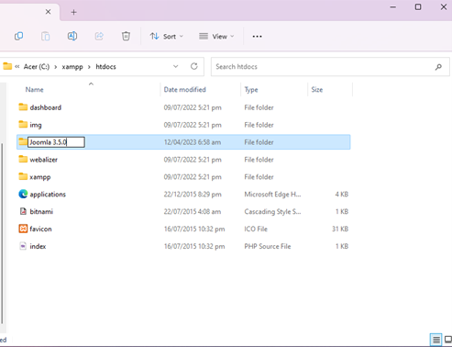
Task: Click the htdocs breadcrumb
Action: (105, 67)
